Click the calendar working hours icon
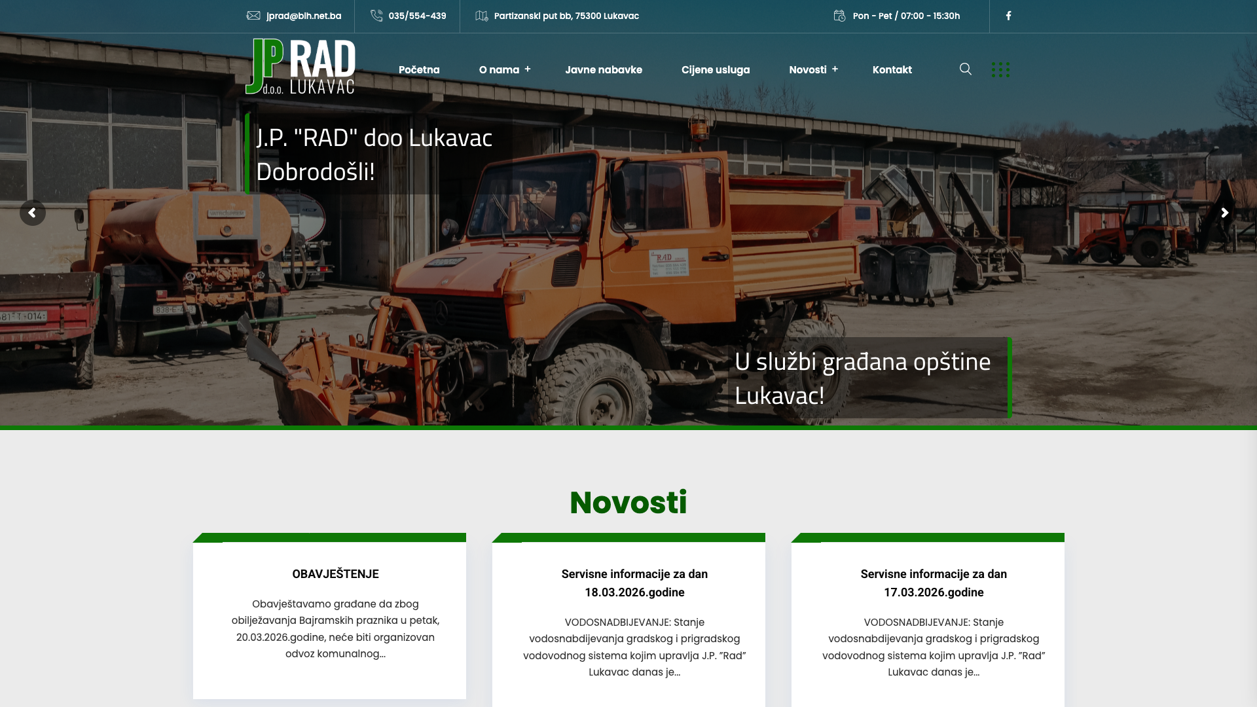The height and width of the screenshot is (707, 1257). point(839,16)
